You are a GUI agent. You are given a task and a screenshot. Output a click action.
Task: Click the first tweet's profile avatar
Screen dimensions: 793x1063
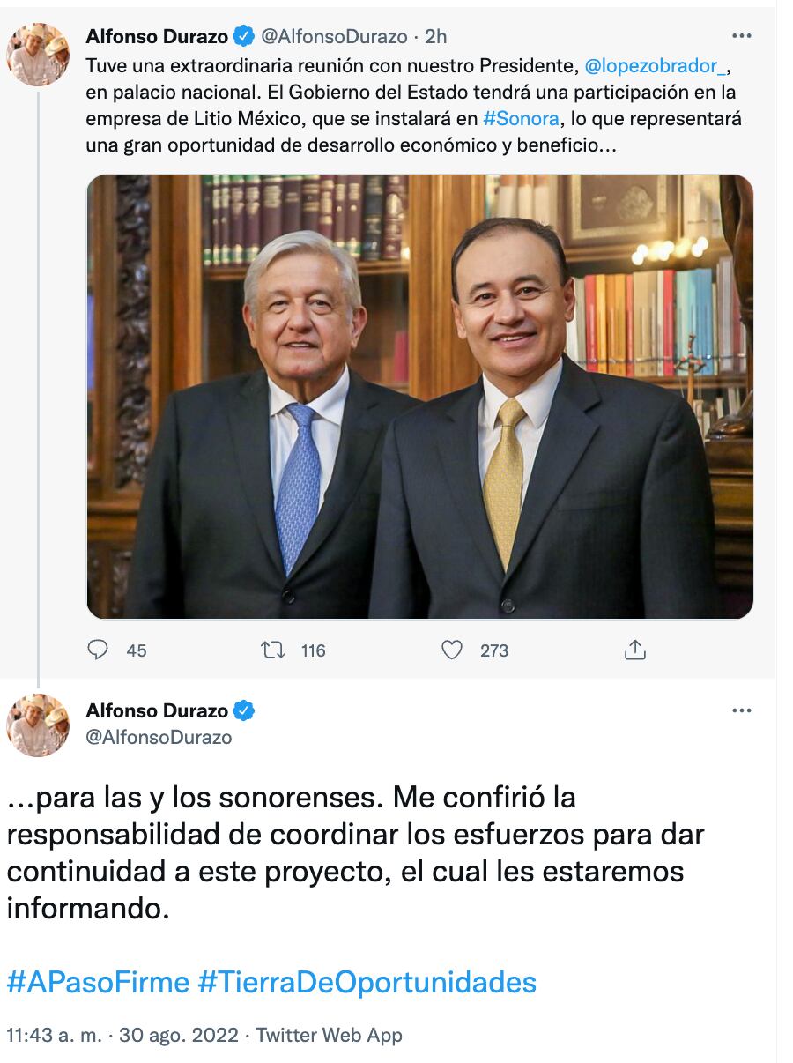pyautogui.click(x=38, y=55)
